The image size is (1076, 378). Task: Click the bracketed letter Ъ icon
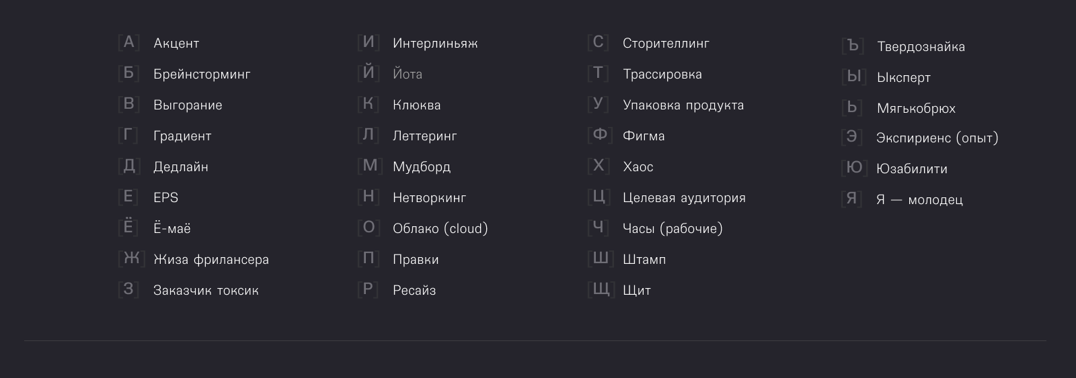click(x=853, y=46)
